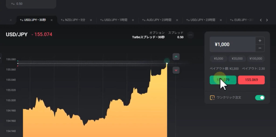276x137 pixels.
Task: Click the USD/JPY pair title
Action: coord(17,35)
